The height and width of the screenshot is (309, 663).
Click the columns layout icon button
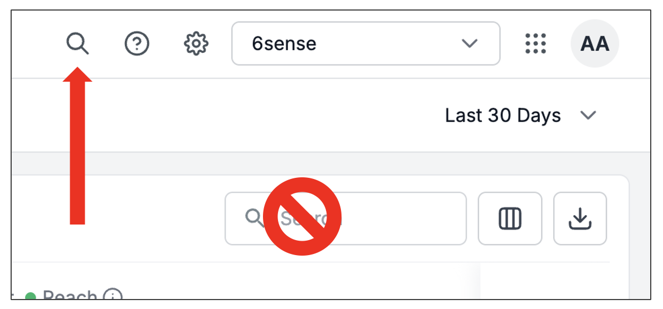pyautogui.click(x=510, y=218)
